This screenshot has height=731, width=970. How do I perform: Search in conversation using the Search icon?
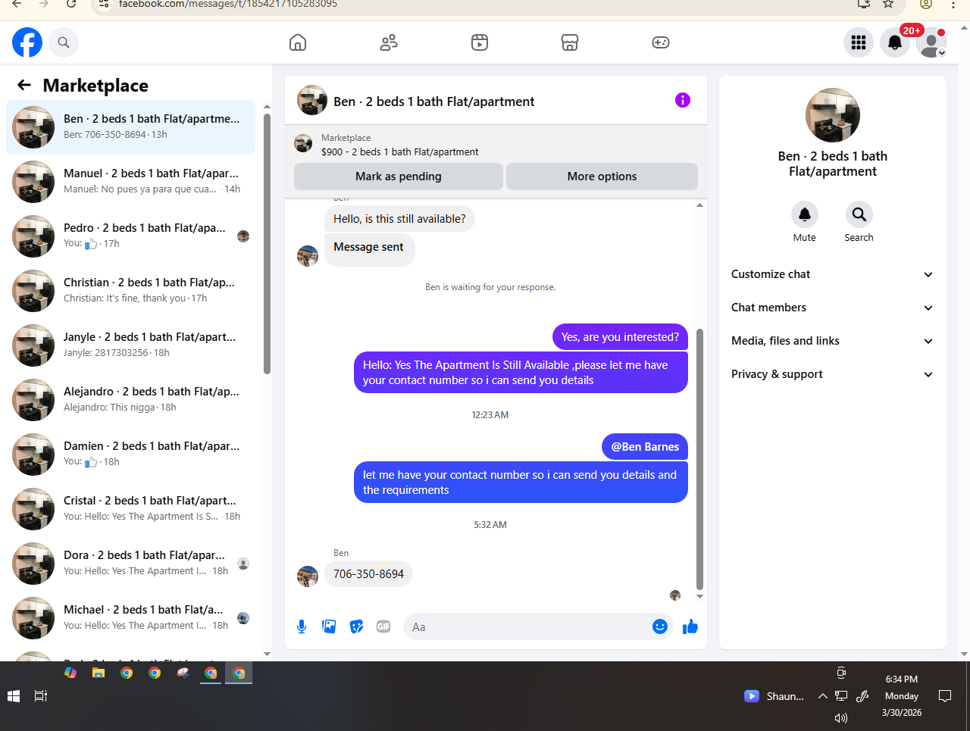click(x=859, y=214)
